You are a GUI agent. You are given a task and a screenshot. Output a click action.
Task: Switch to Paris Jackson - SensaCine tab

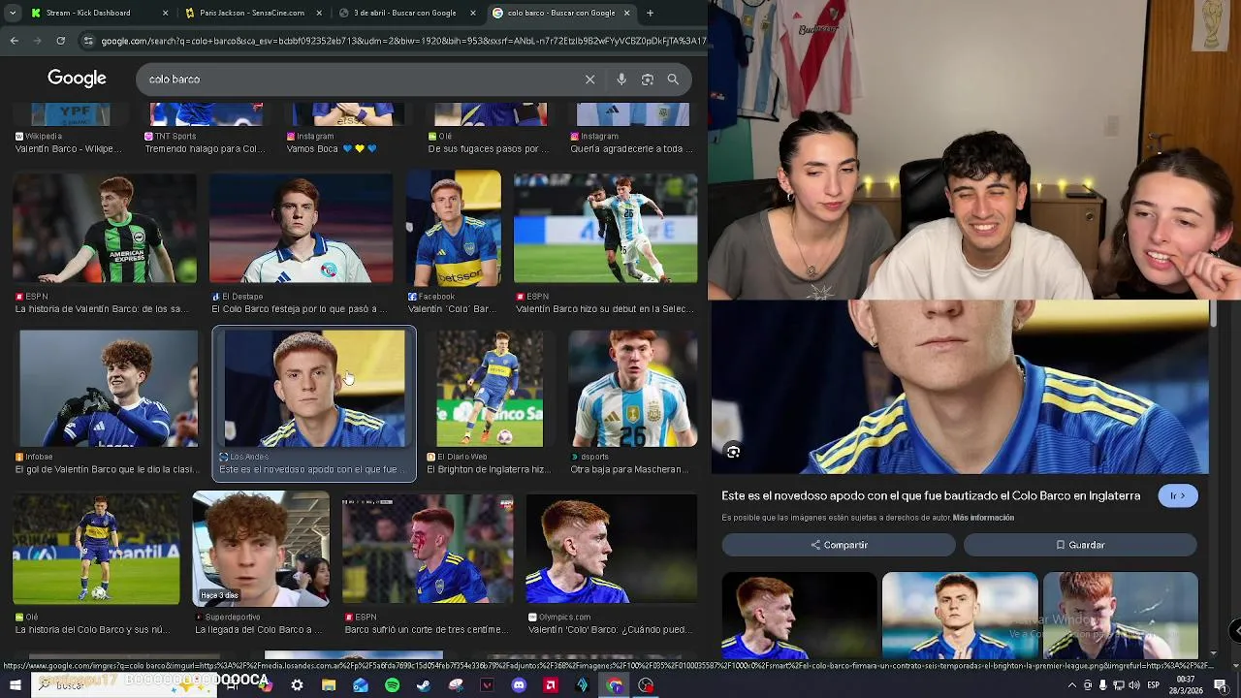point(252,13)
